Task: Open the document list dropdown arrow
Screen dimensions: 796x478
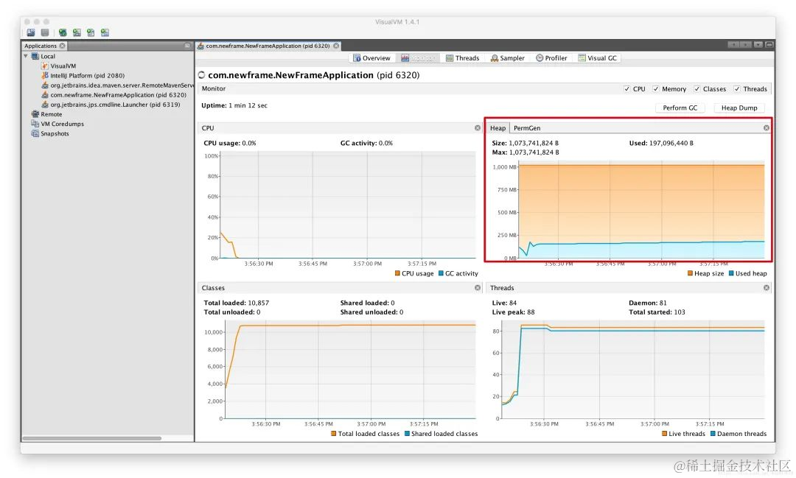Action: [x=758, y=45]
